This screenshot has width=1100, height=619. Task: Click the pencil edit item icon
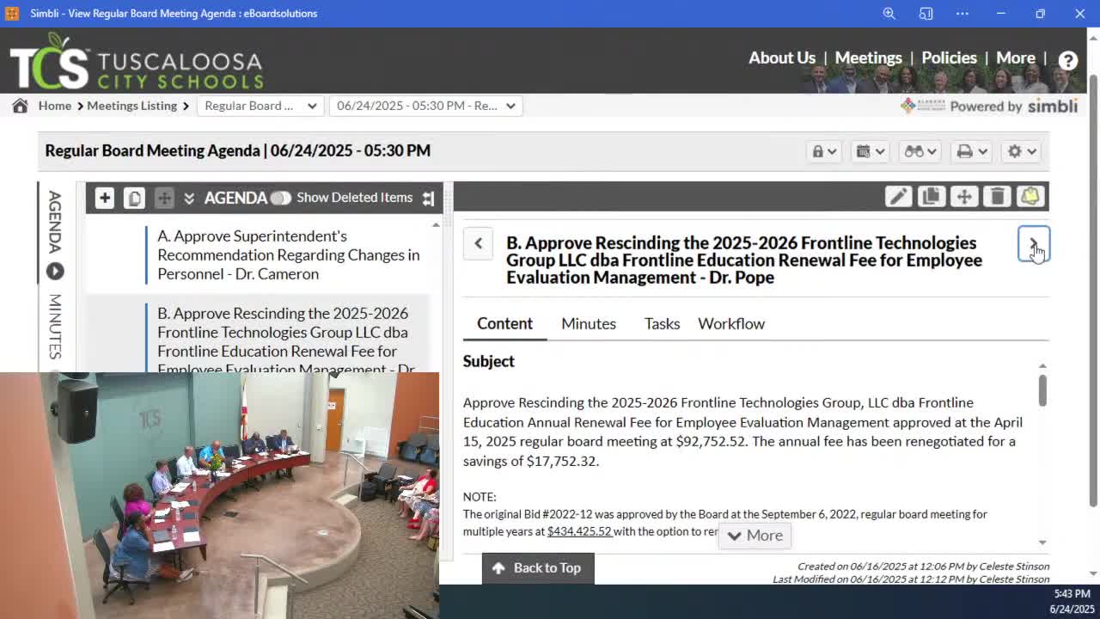[x=898, y=197]
